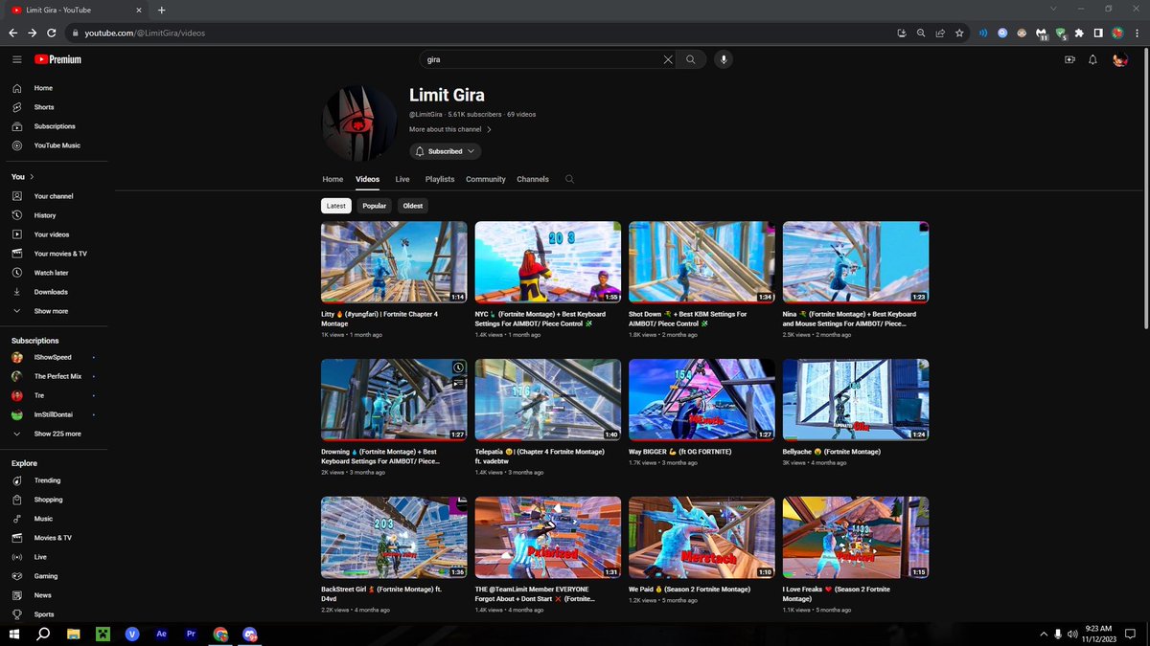Bookmark this page with the star icon
This screenshot has width=1150, height=646.
[x=959, y=33]
